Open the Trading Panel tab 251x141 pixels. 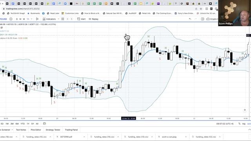pos(71,130)
